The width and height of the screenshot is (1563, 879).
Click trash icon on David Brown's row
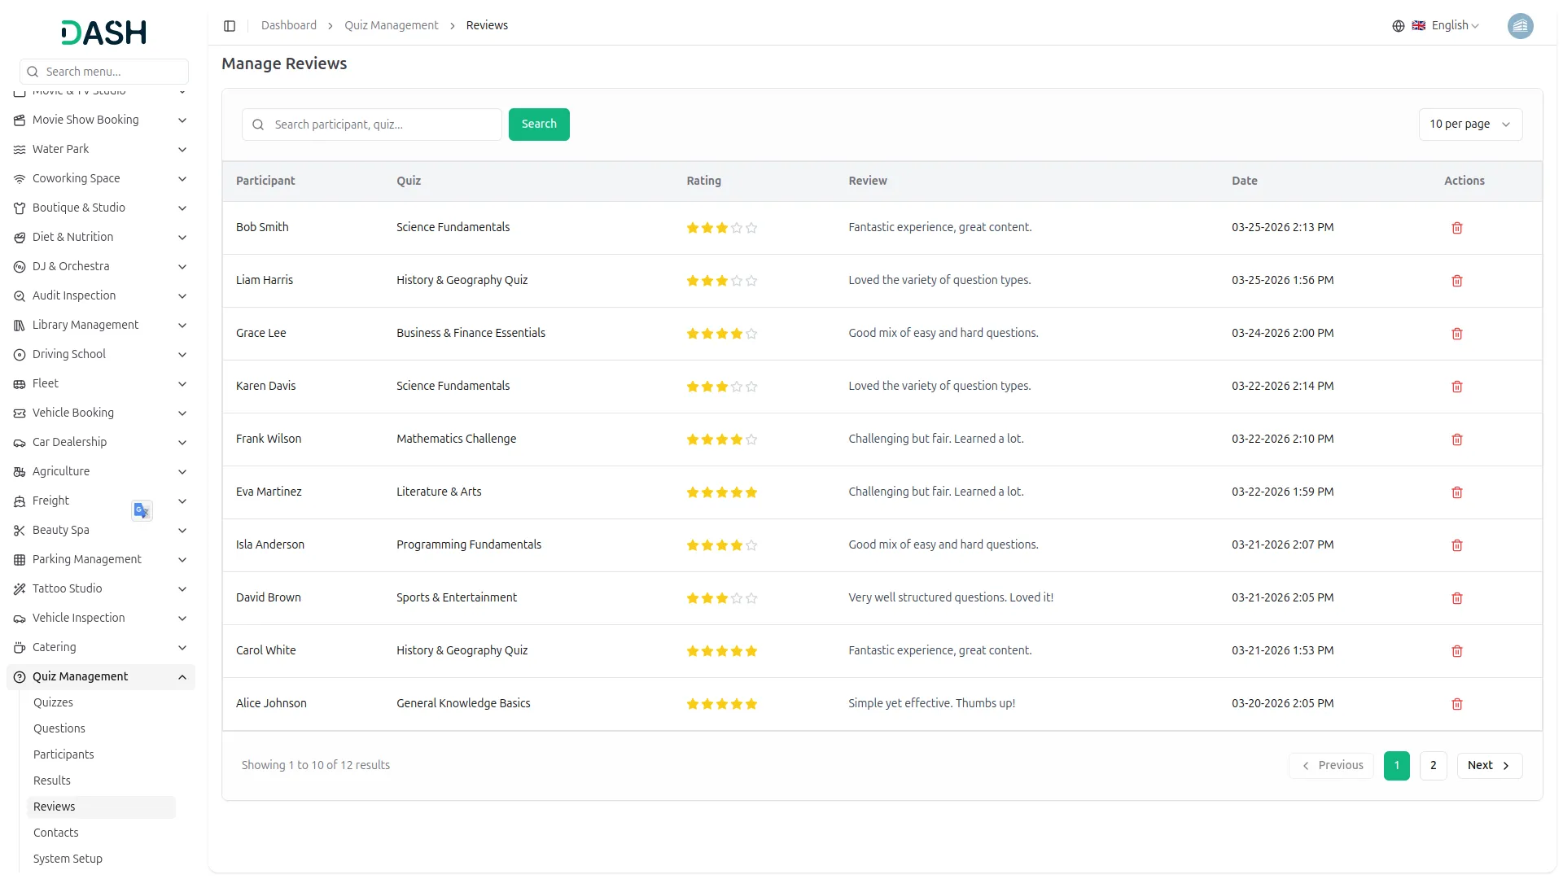pos(1456,598)
